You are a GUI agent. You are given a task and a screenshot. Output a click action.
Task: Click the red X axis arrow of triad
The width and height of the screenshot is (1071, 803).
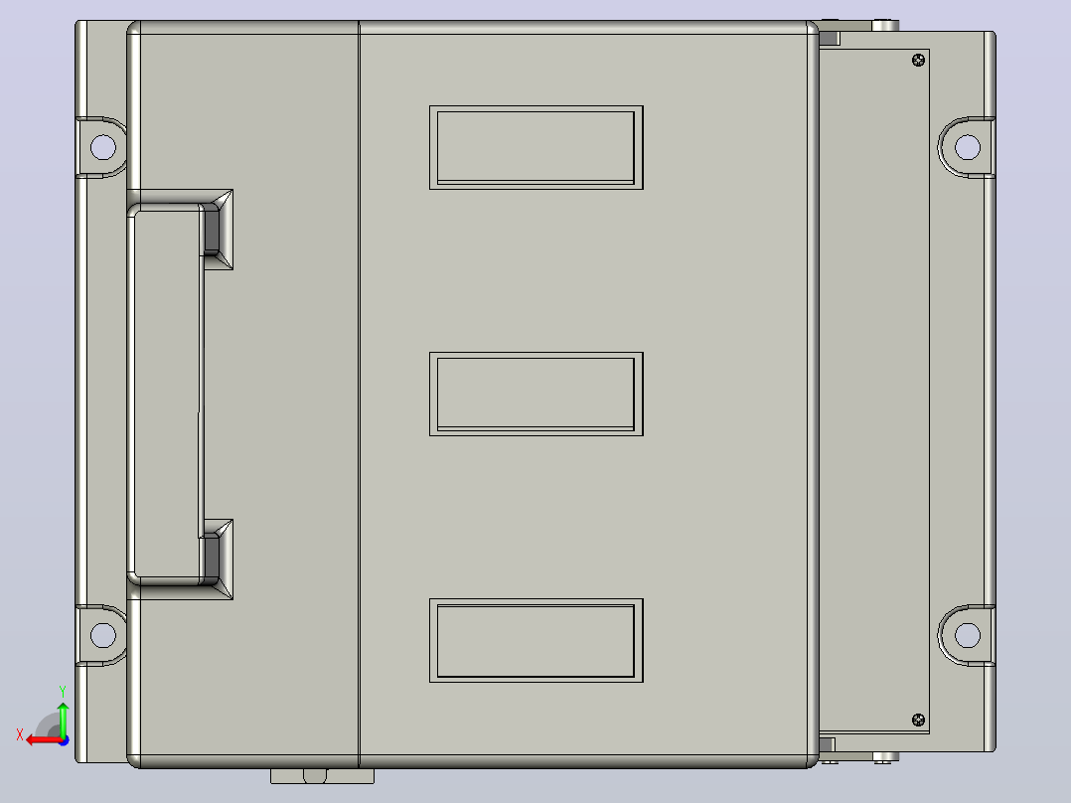[x=43, y=740]
